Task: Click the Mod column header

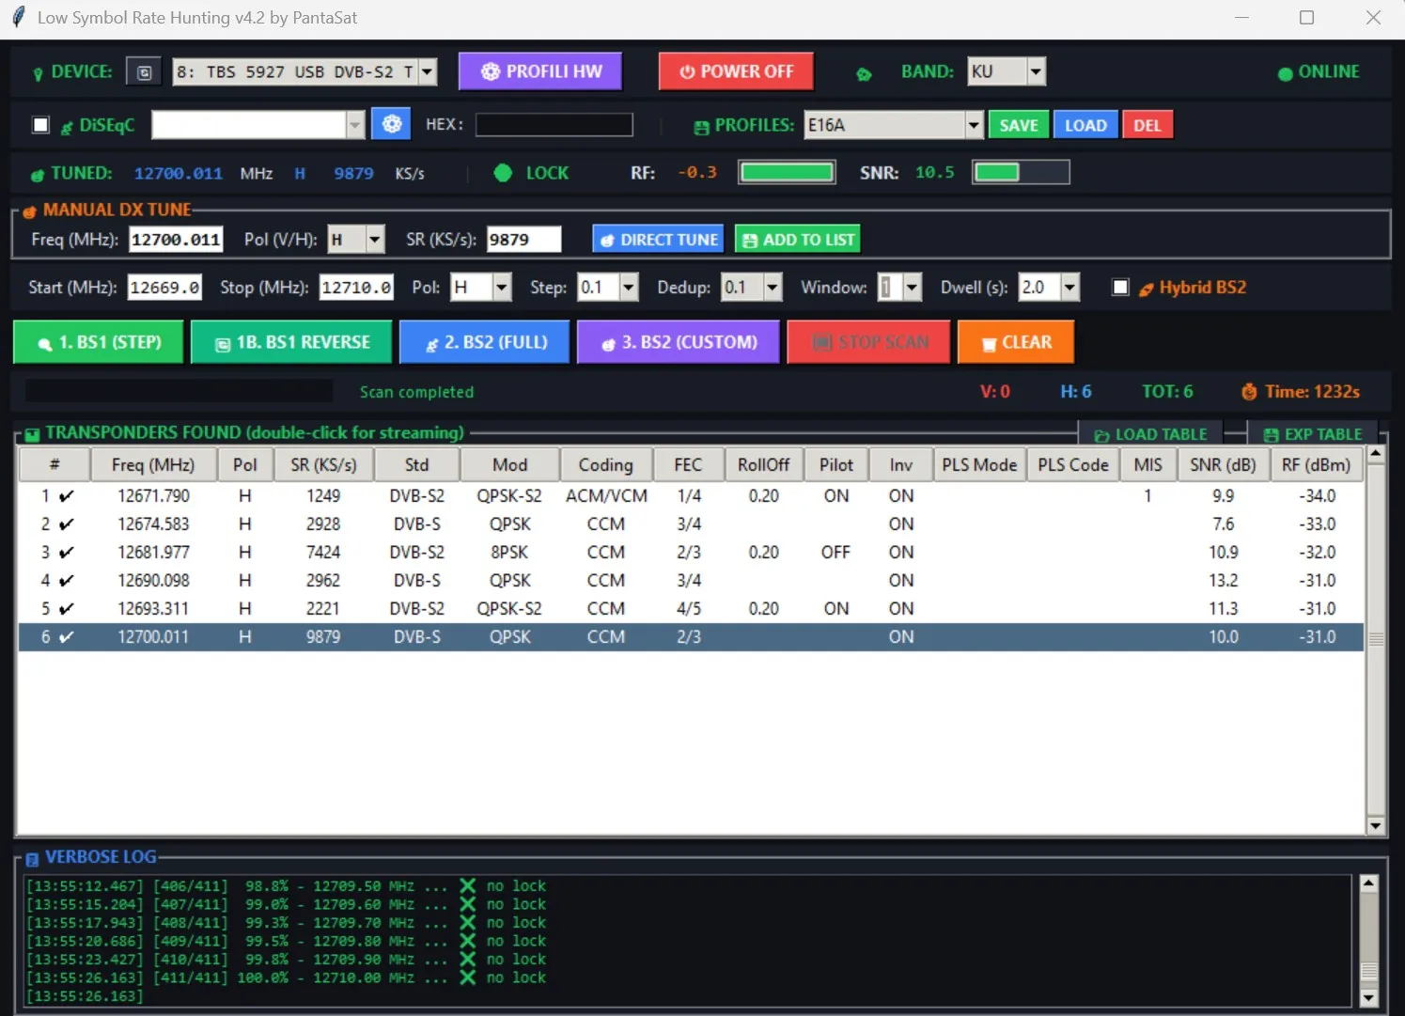Action: tap(510, 465)
